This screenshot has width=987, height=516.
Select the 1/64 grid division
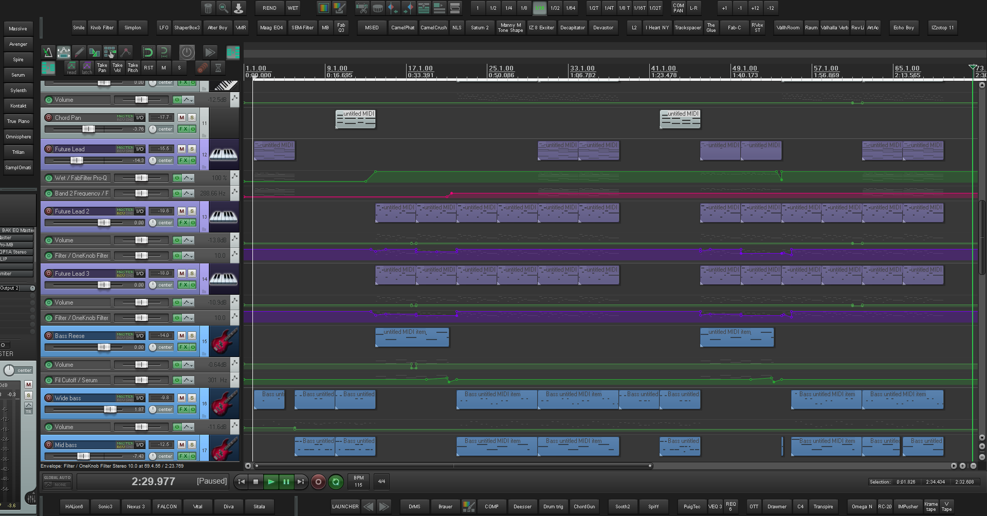click(571, 8)
